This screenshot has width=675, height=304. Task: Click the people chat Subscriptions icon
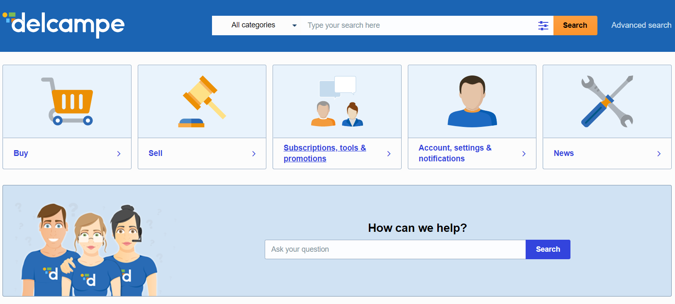(337, 101)
